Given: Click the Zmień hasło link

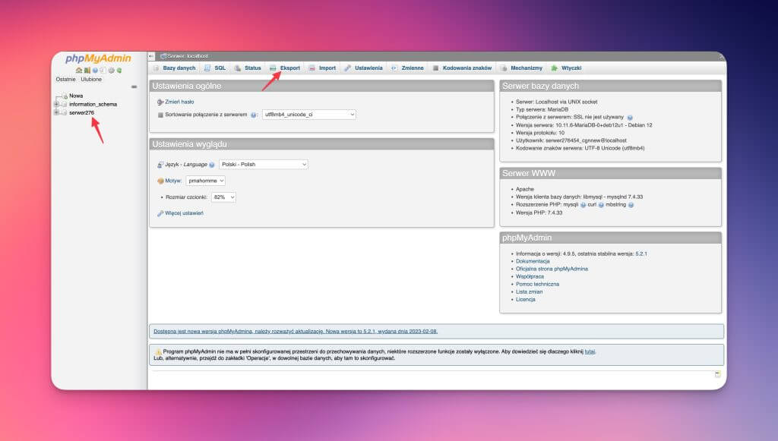Looking at the screenshot, I should pos(179,101).
